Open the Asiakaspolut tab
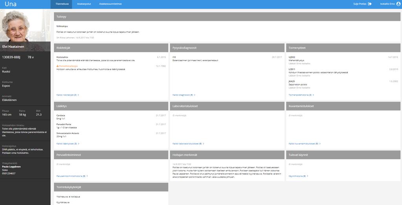402x205 pixels. tap(84, 4)
